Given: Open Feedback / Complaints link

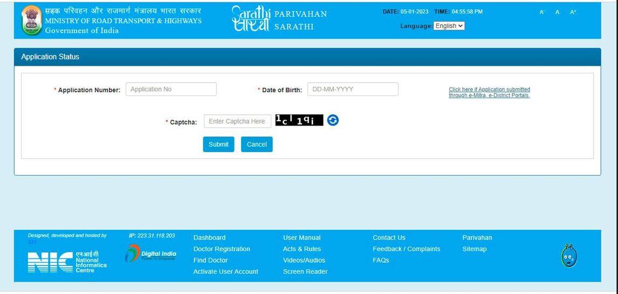Looking at the screenshot, I should (407, 249).
